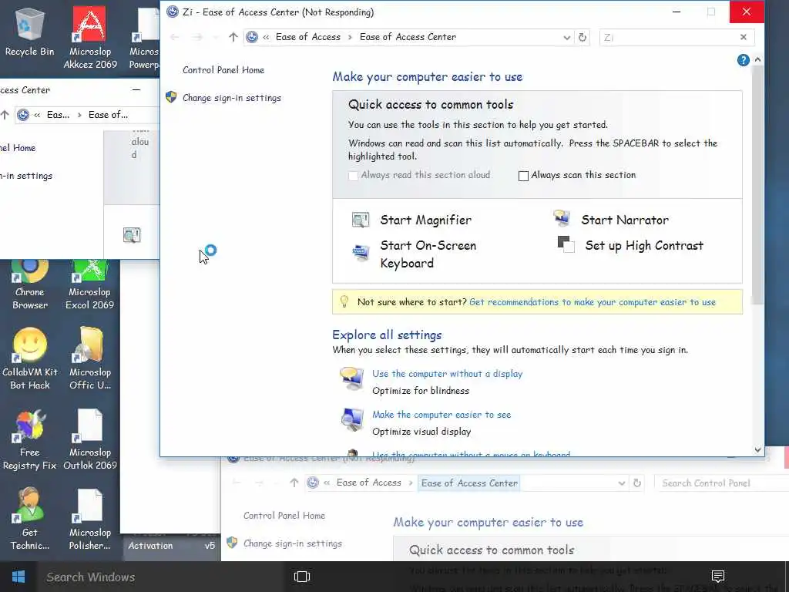Click the Up arrow in front window
789x592 pixels.
[233, 37]
